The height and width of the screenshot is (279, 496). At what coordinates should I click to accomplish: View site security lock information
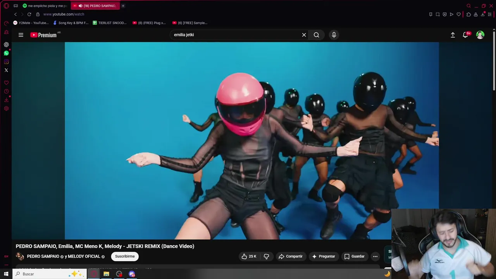click(x=38, y=14)
